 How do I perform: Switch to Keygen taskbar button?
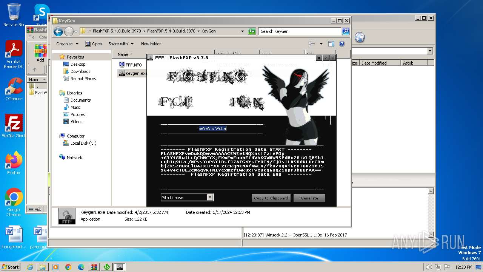tap(120, 267)
